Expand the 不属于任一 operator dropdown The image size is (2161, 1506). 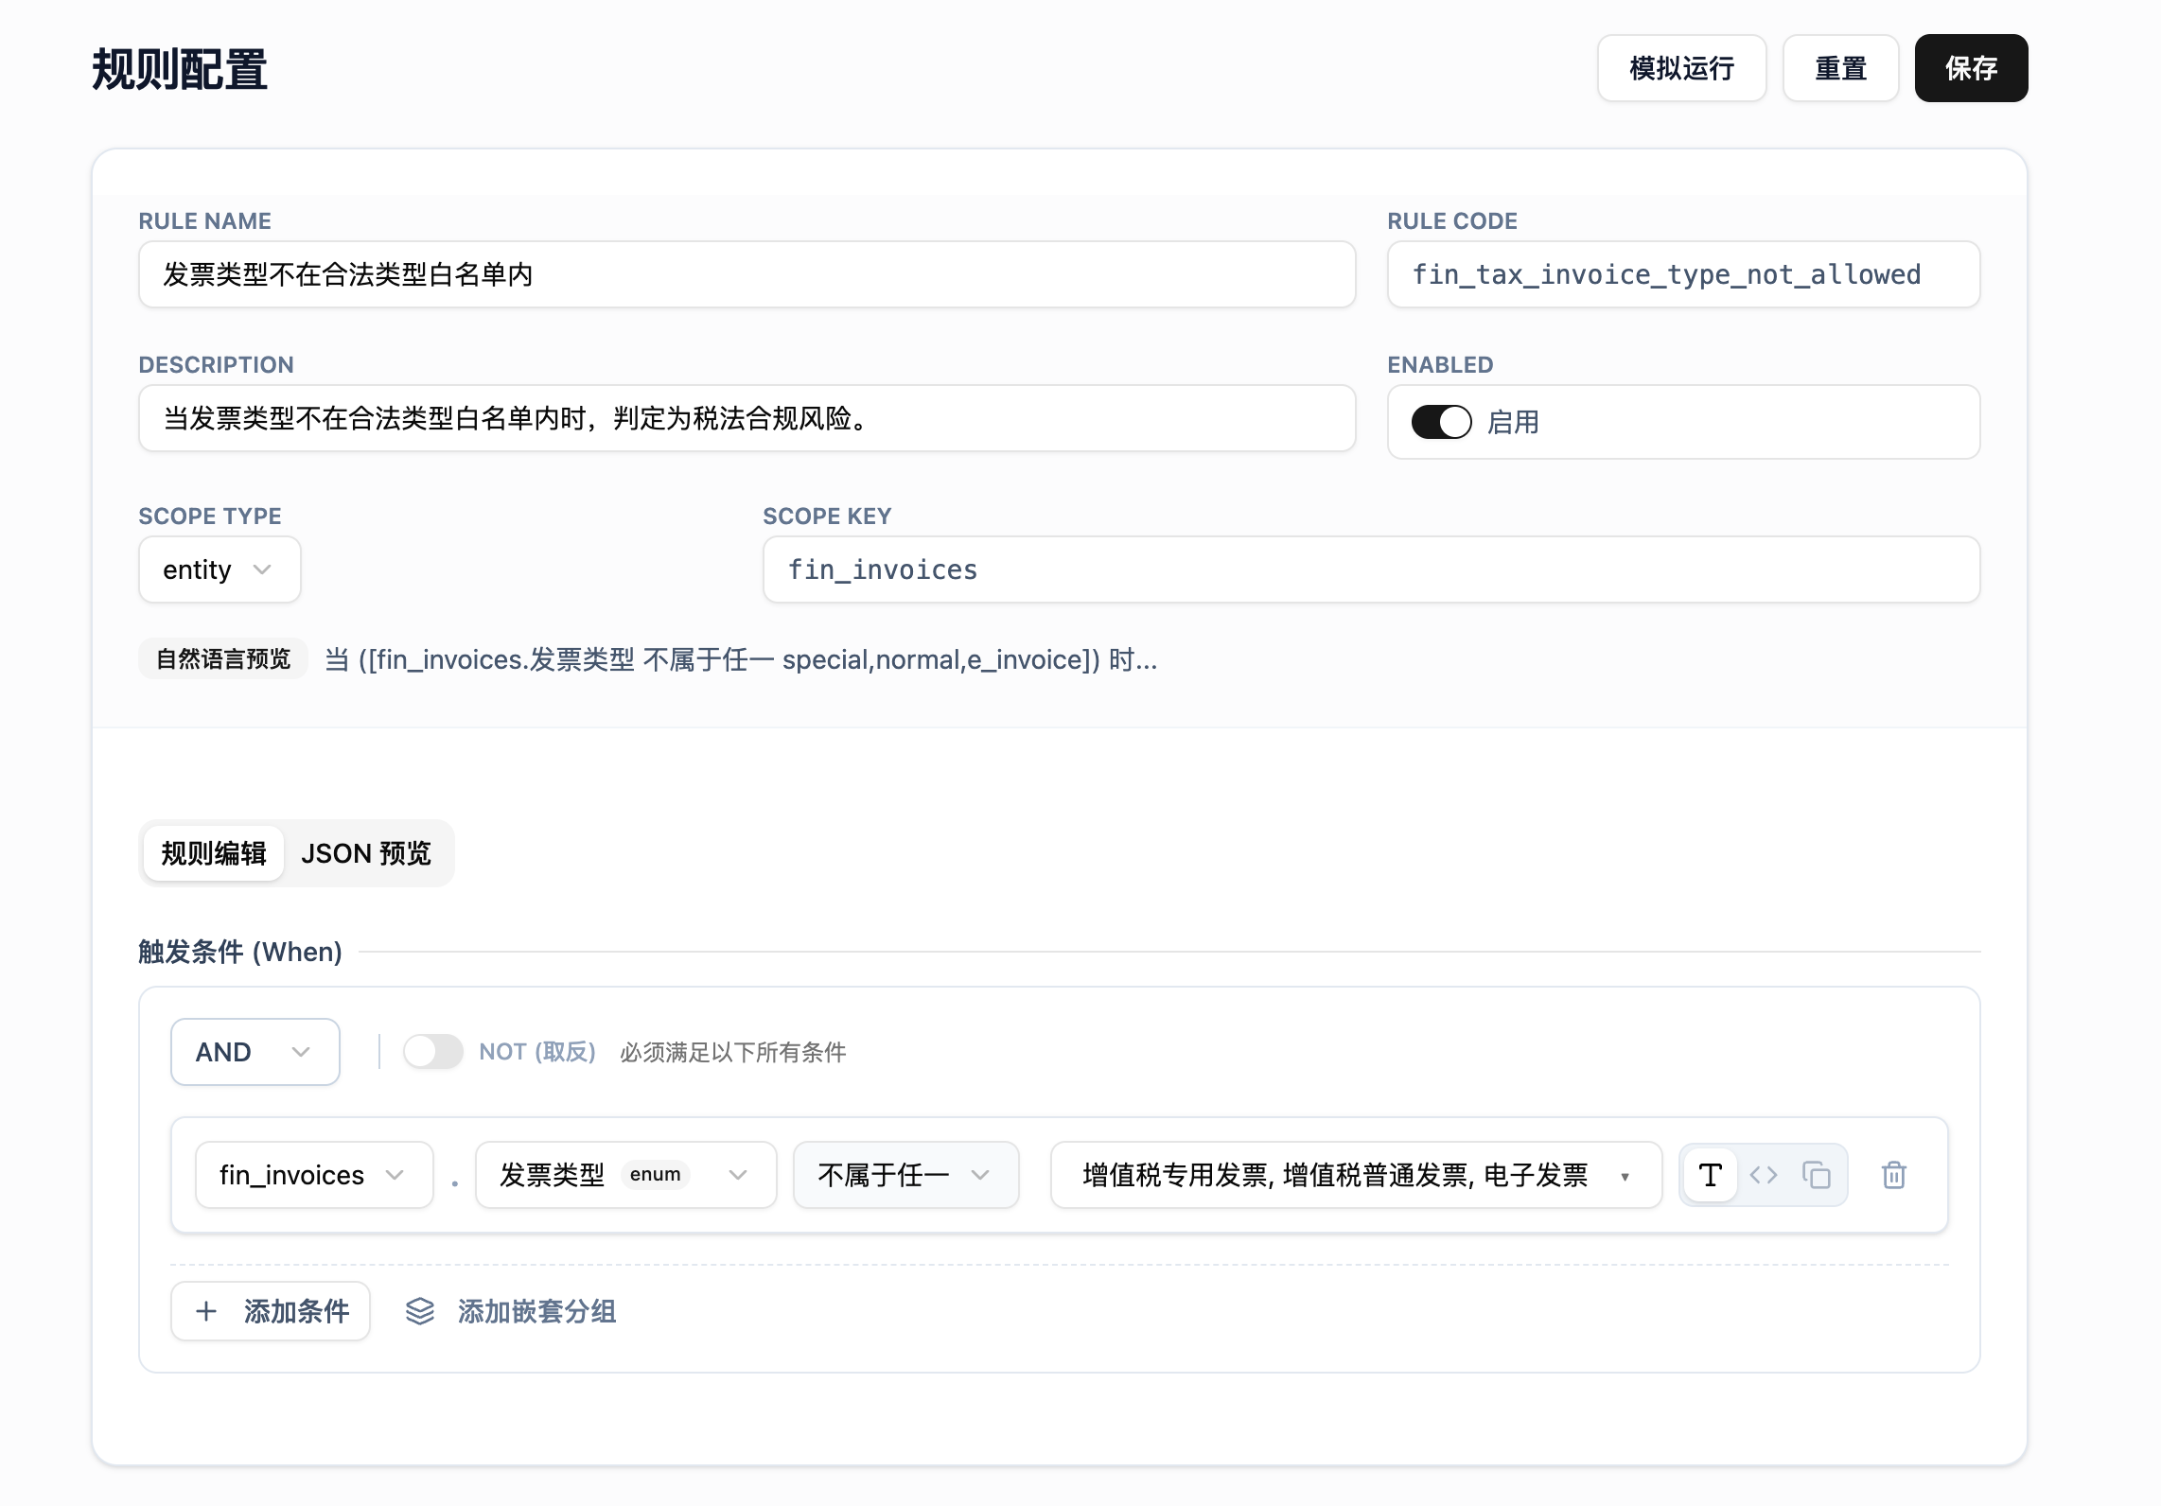coord(905,1175)
